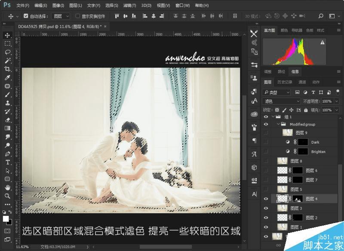The height and width of the screenshot is (251, 344).
Task: Select the Lasso tool
Action: point(7,52)
